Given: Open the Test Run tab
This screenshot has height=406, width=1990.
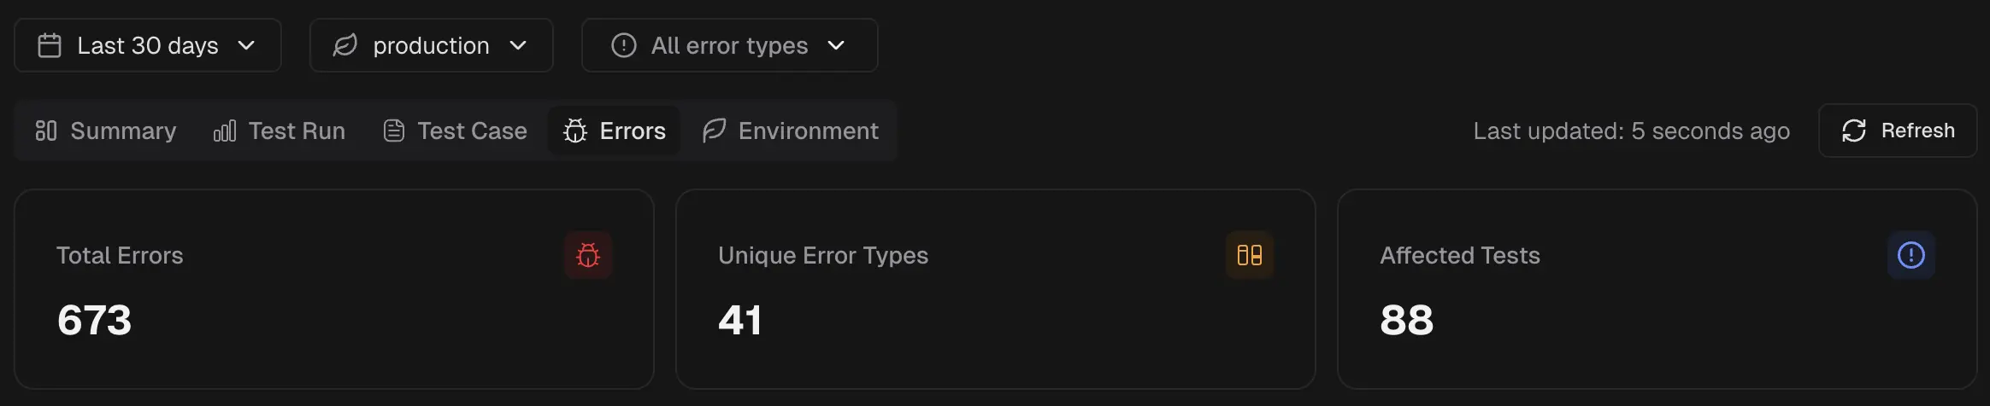Looking at the screenshot, I should click(x=280, y=130).
